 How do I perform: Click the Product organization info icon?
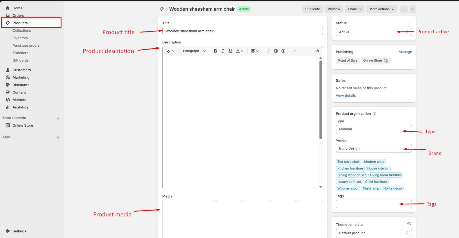pyautogui.click(x=375, y=114)
